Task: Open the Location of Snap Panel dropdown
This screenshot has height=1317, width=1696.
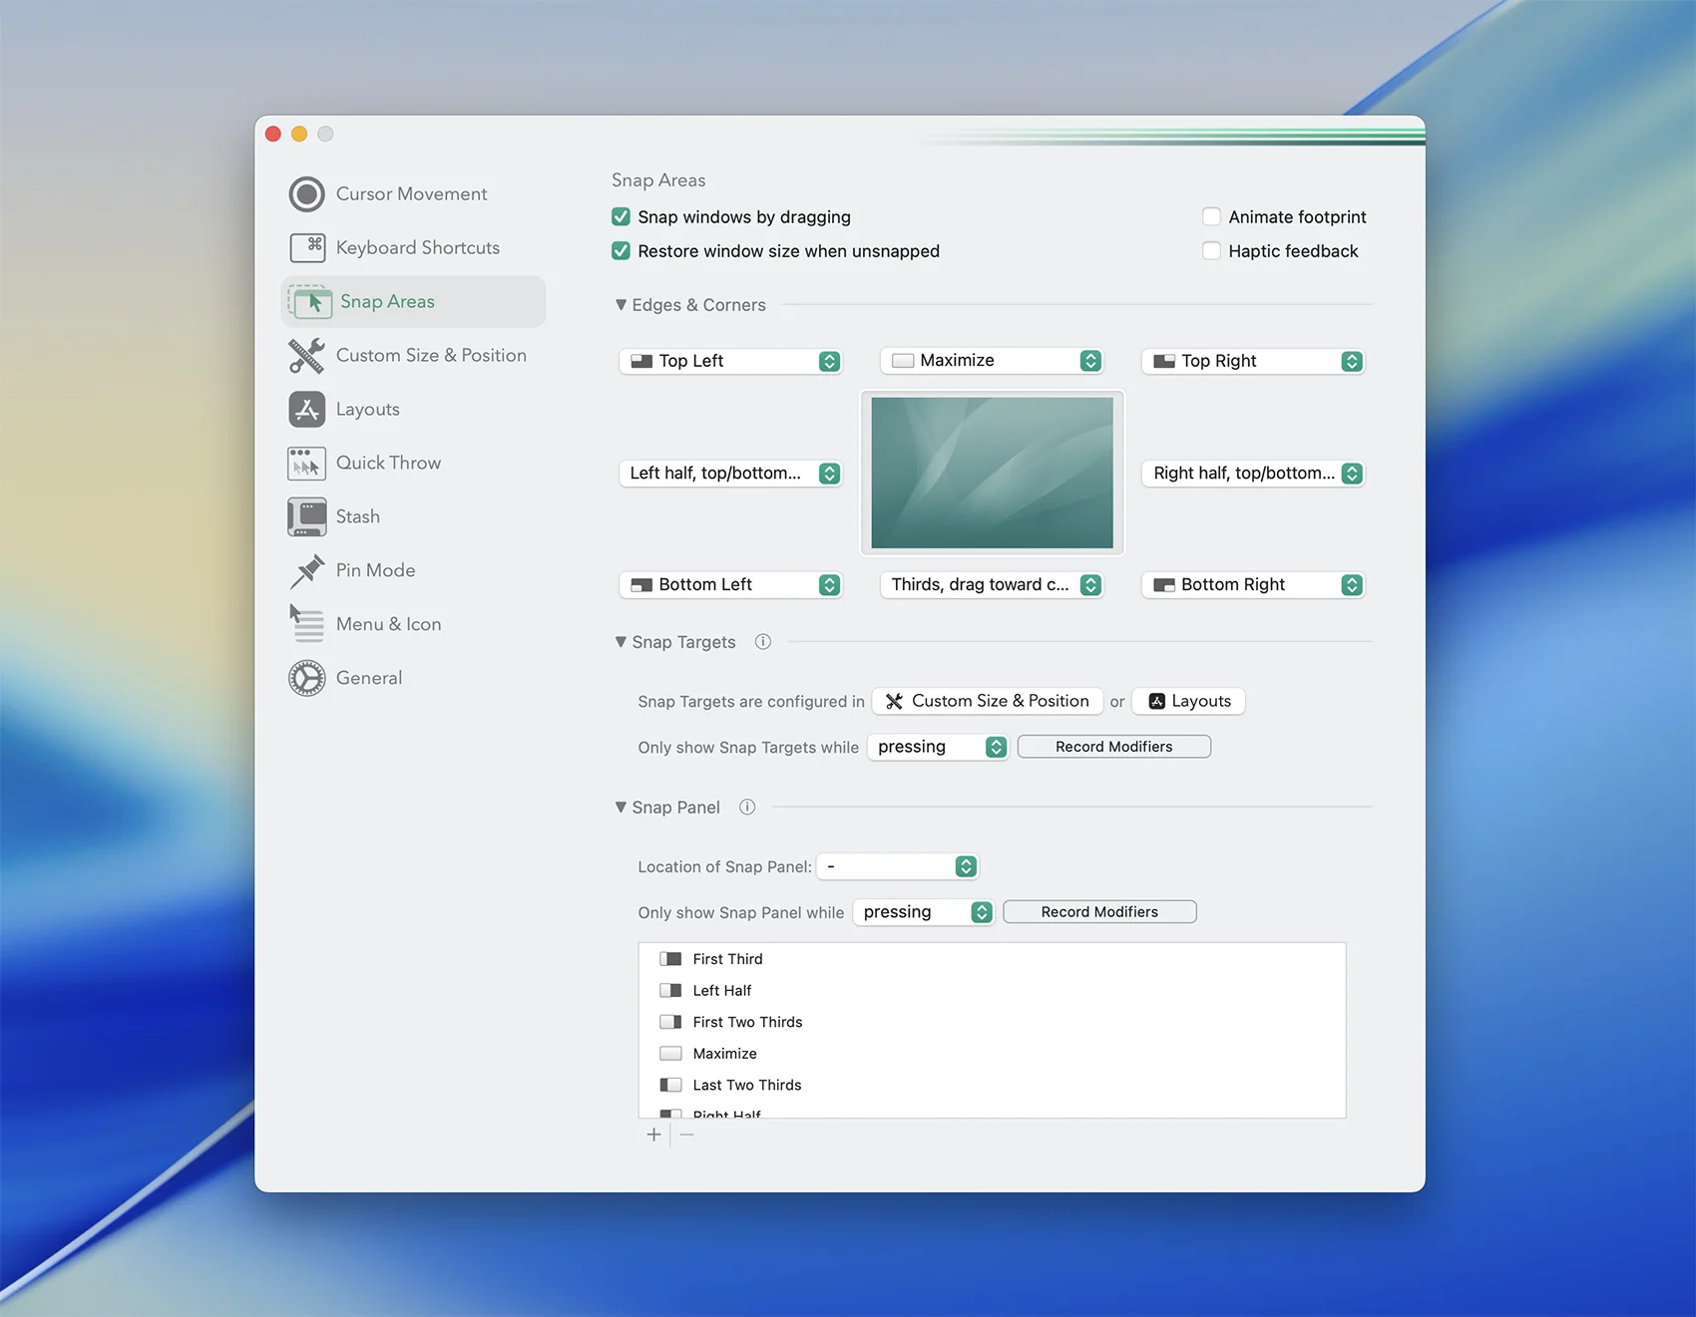Action: click(x=898, y=866)
